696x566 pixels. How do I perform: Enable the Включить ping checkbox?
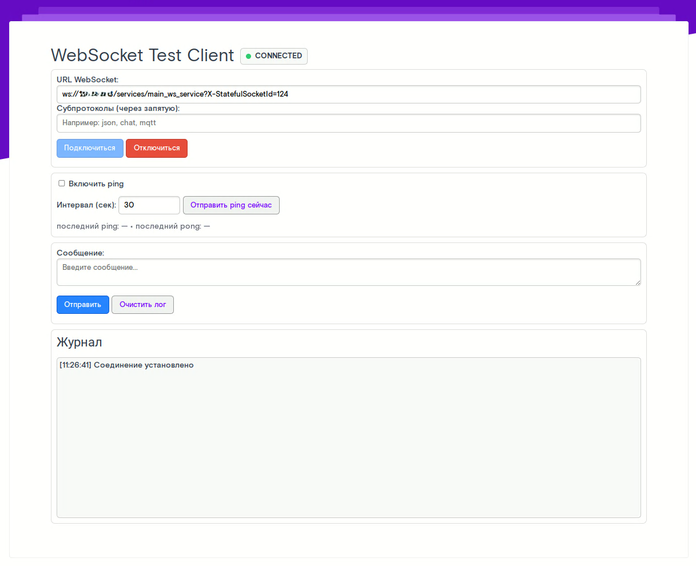[62, 184]
